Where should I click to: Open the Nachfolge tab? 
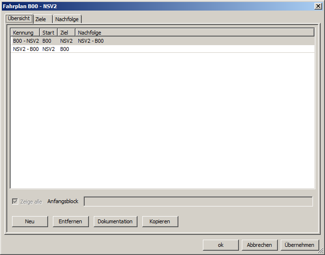(x=67, y=19)
